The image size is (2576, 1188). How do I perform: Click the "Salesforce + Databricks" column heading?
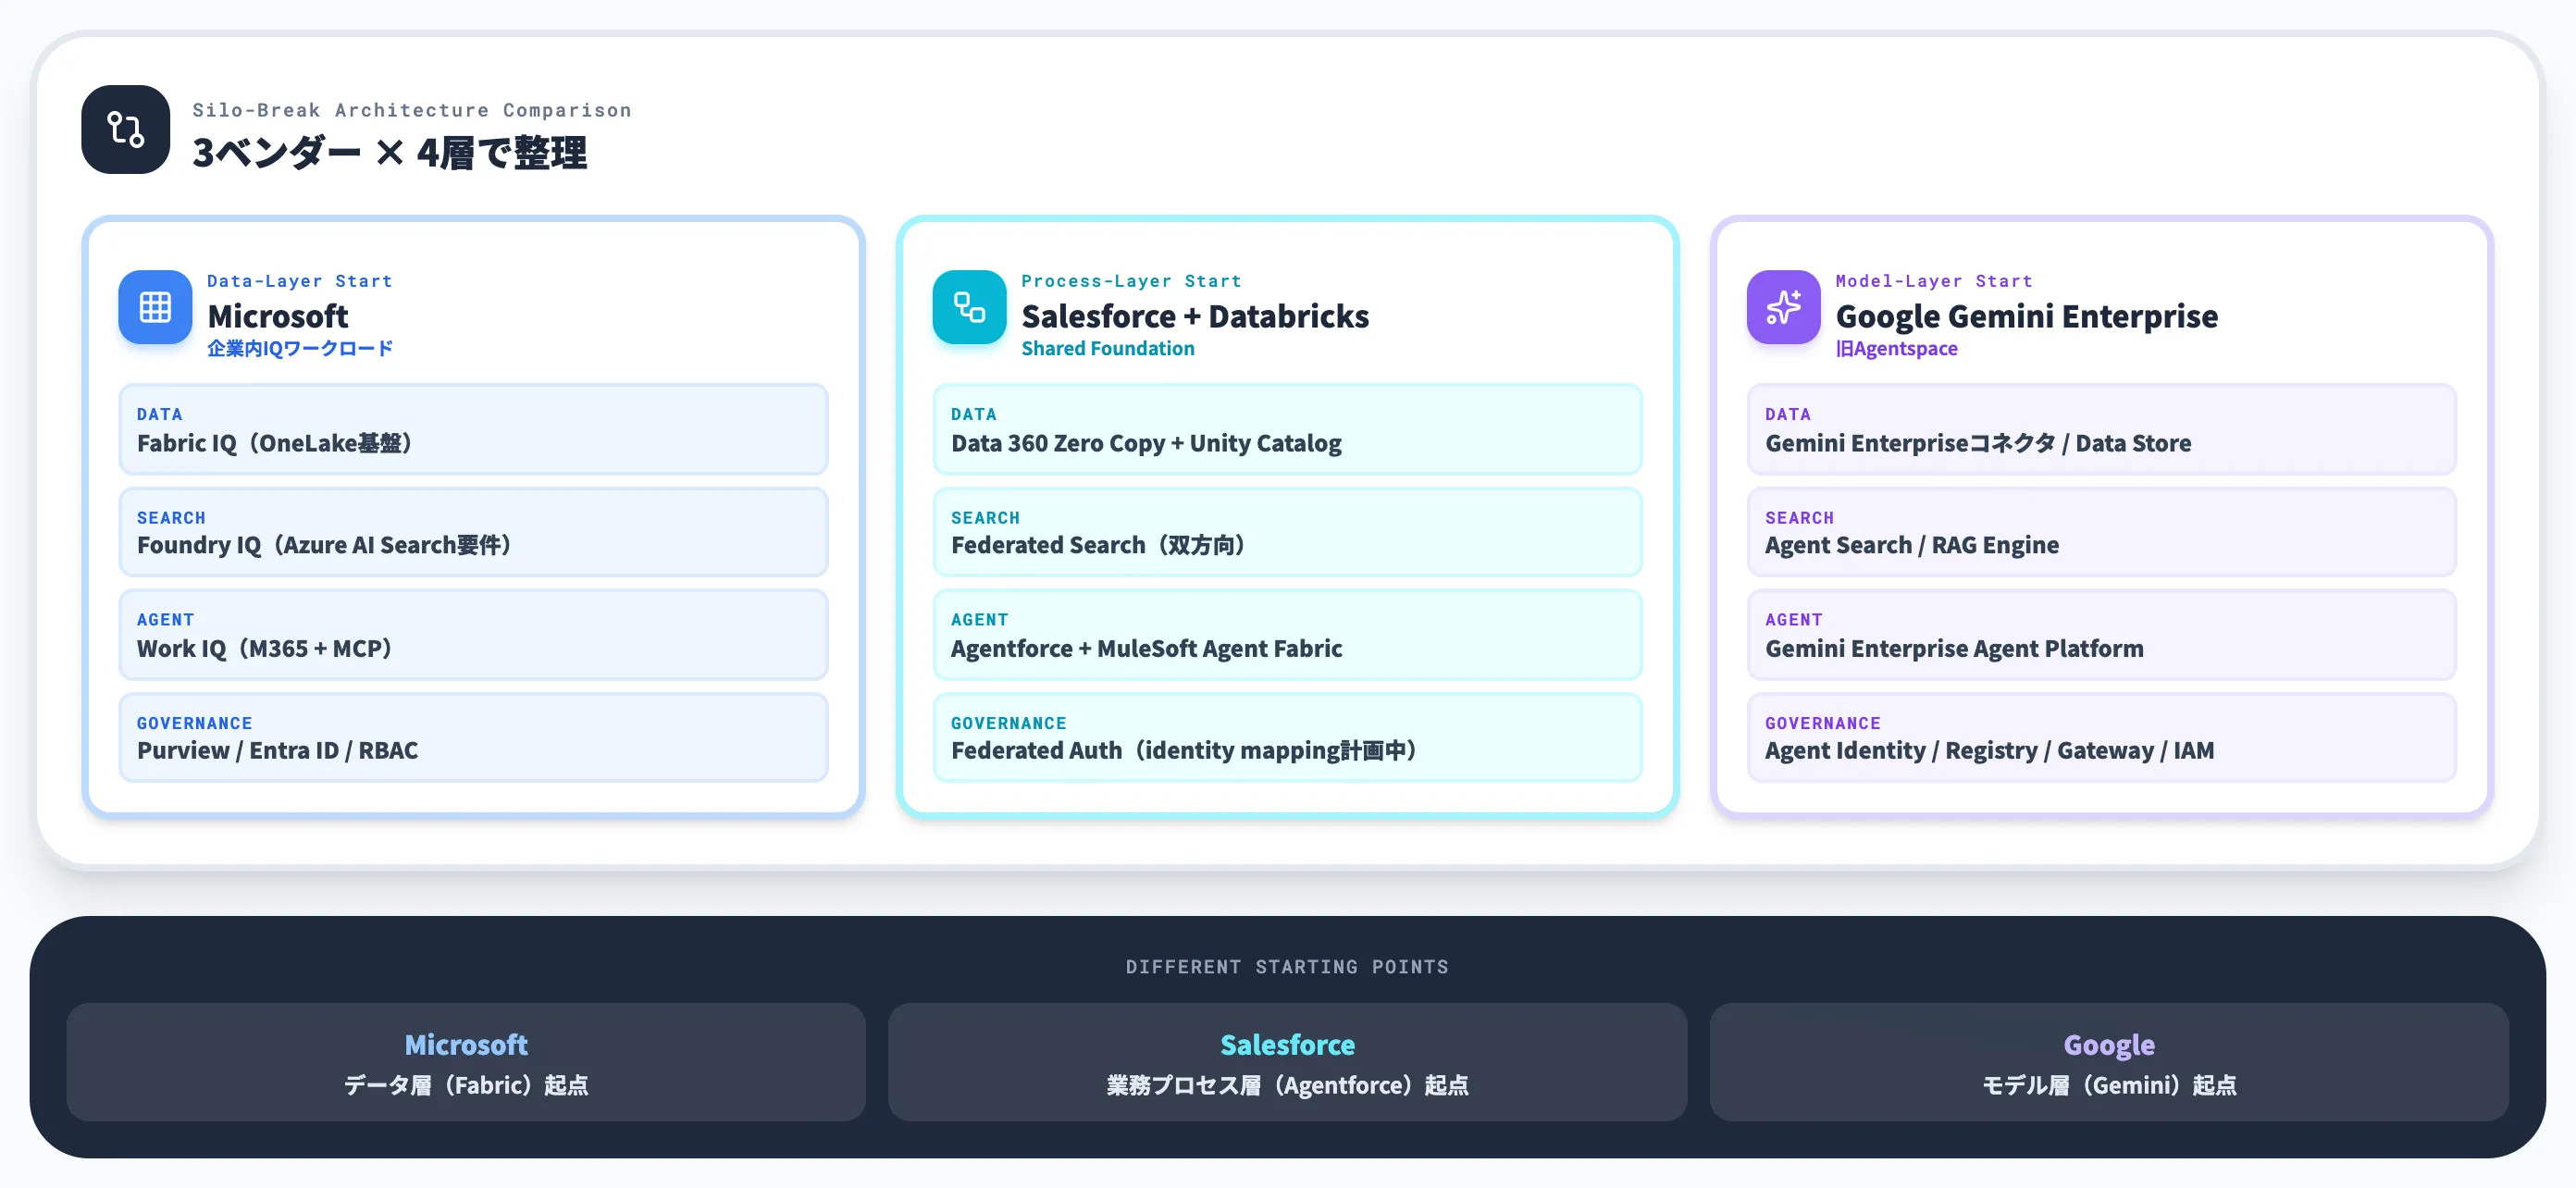click(x=1195, y=316)
